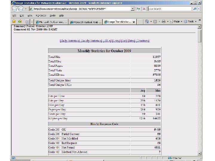Click the Internet Explorer title bar icon
Screen dimensions: 215x161
pyautogui.click(x=13, y=3)
